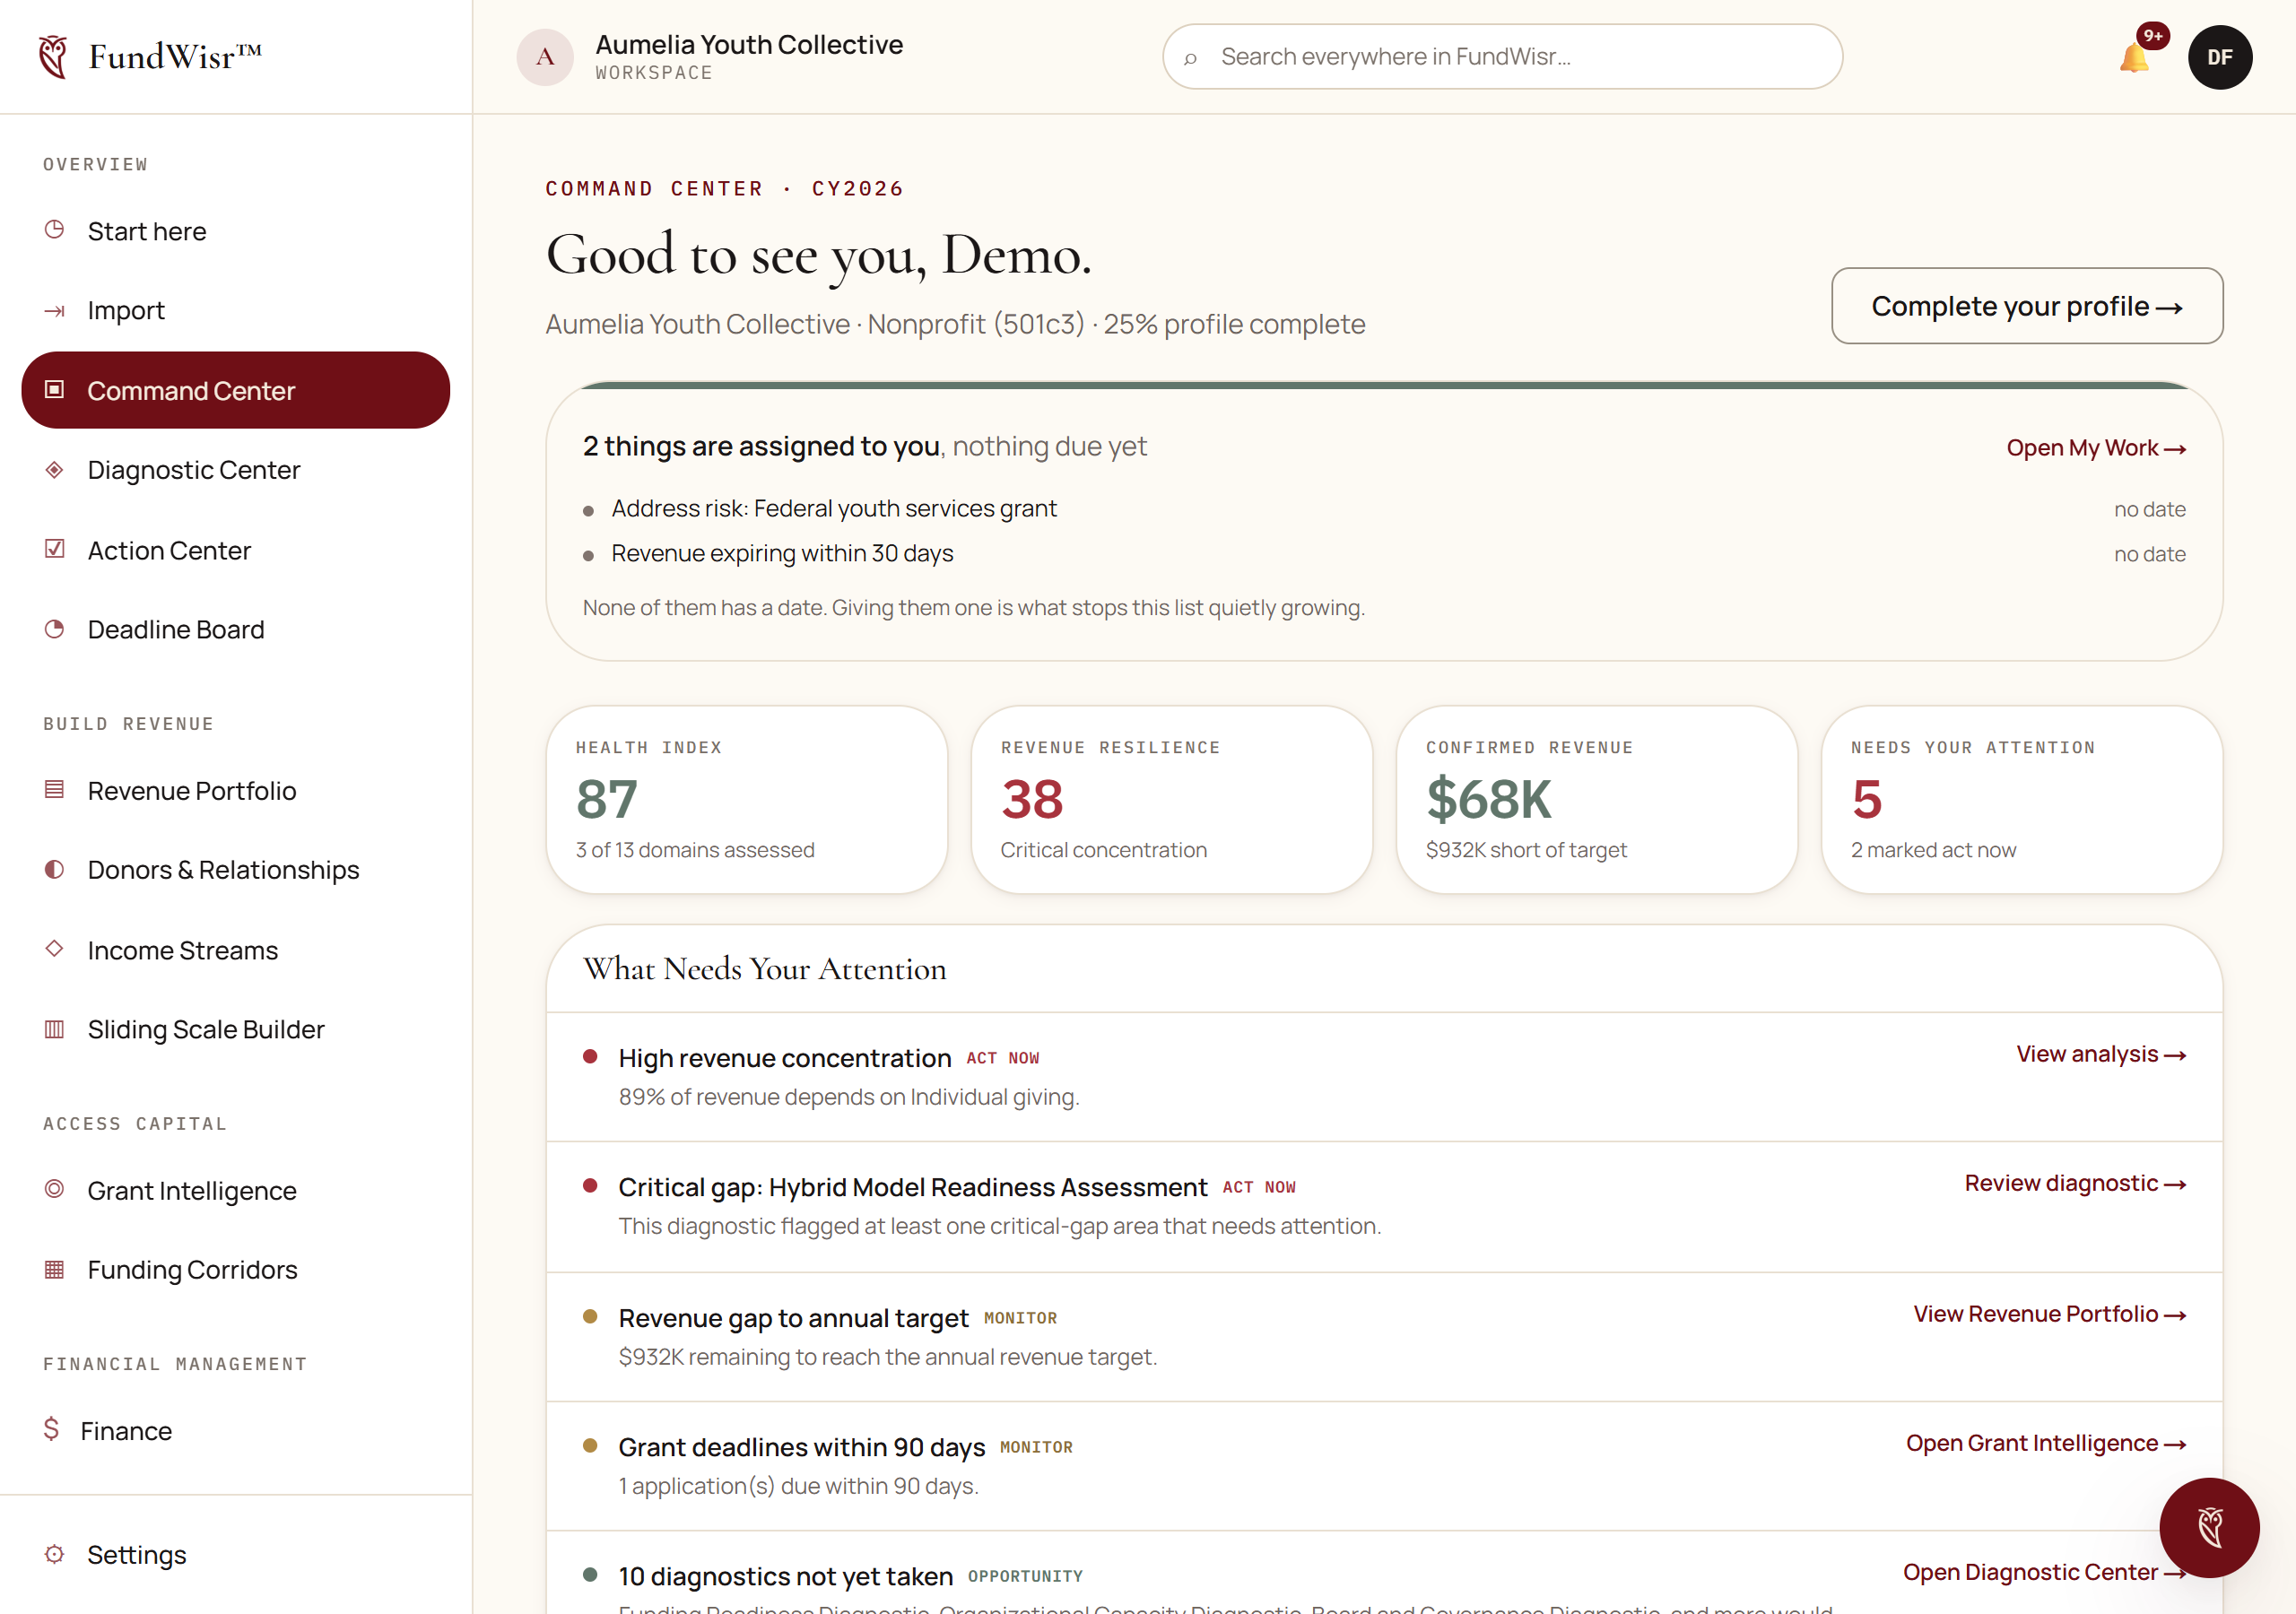The width and height of the screenshot is (2296, 1614).
Task: Navigate to Action Center
Action: point(236,550)
